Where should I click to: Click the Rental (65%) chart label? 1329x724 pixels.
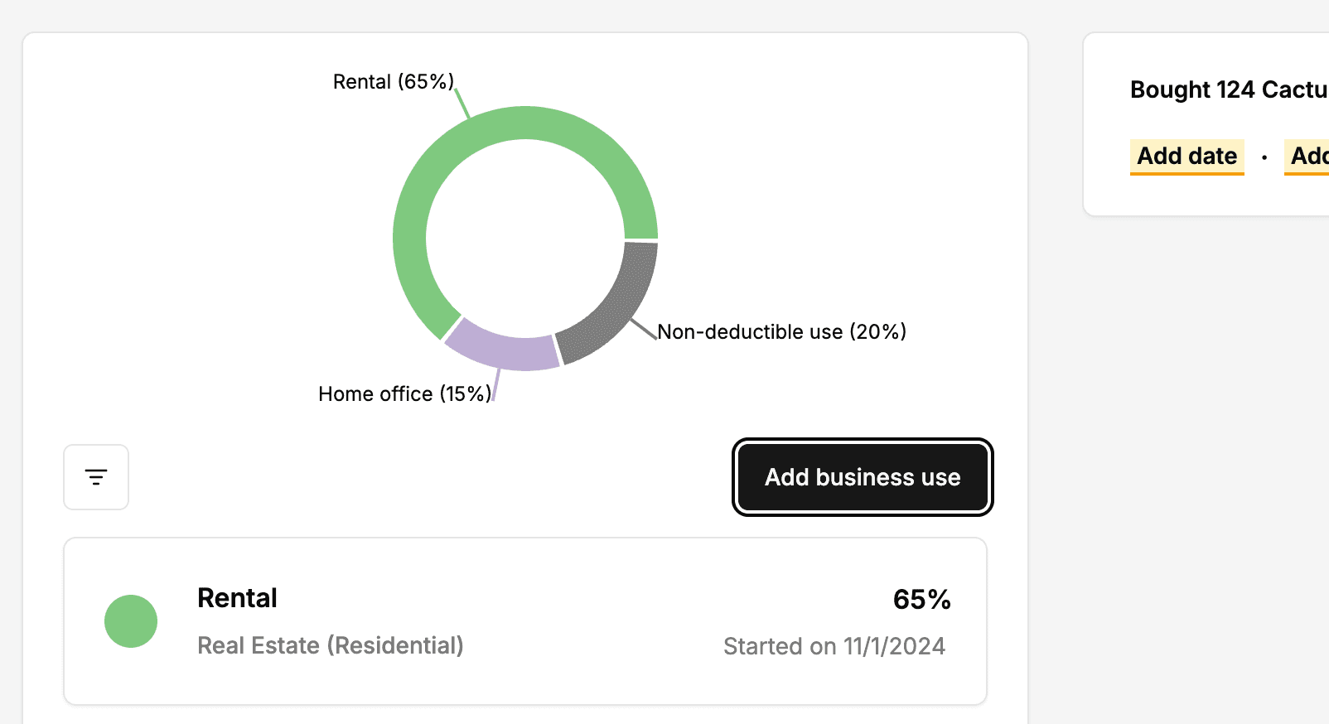tap(394, 81)
